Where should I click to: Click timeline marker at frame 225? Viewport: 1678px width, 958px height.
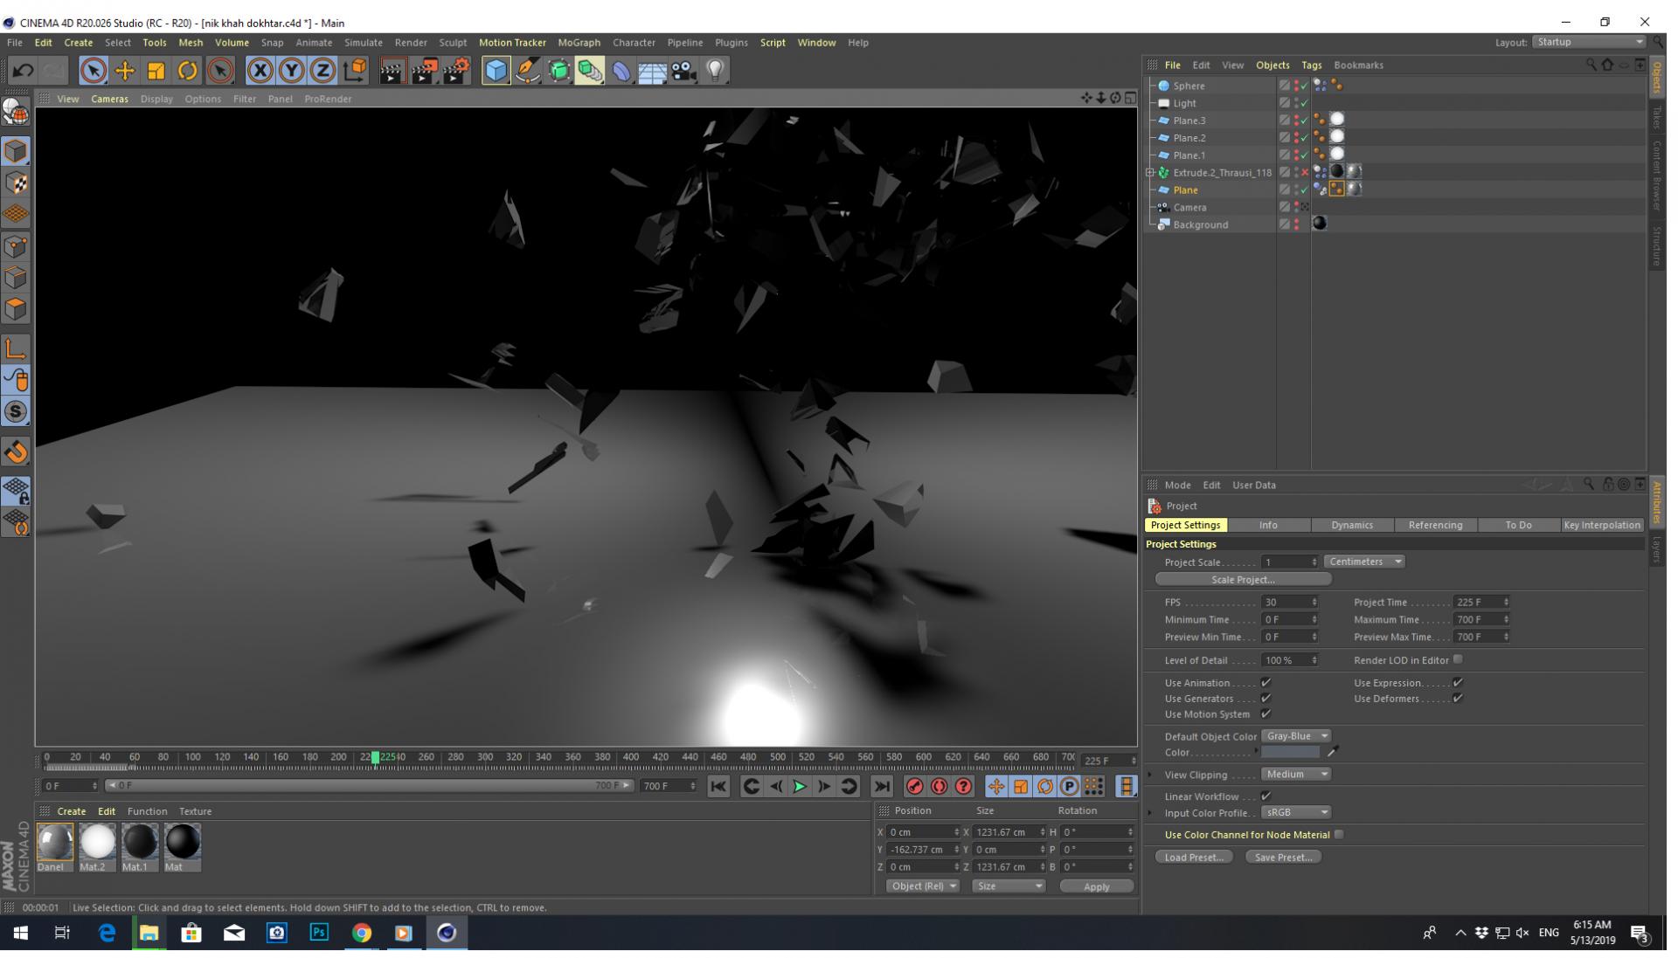pyautogui.click(x=375, y=758)
